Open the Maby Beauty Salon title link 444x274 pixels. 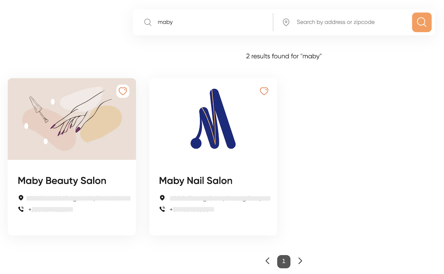click(62, 181)
